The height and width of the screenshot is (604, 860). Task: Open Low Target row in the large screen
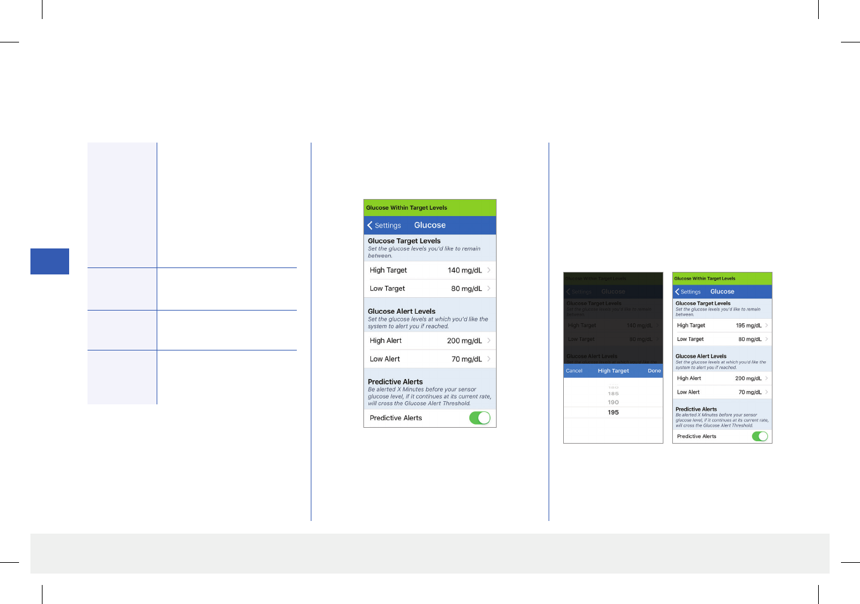[x=430, y=288]
